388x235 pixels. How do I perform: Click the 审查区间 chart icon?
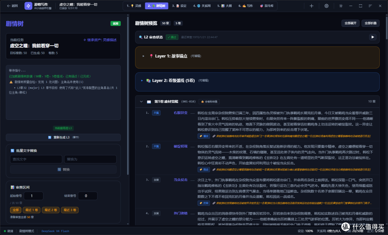coord(12,187)
